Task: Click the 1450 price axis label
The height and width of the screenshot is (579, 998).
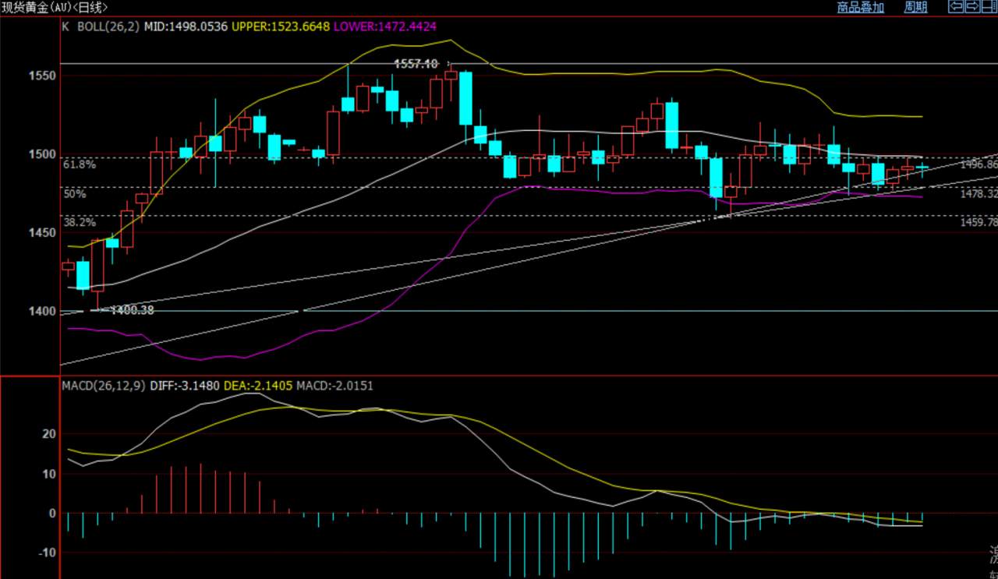Action: coord(41,233)
